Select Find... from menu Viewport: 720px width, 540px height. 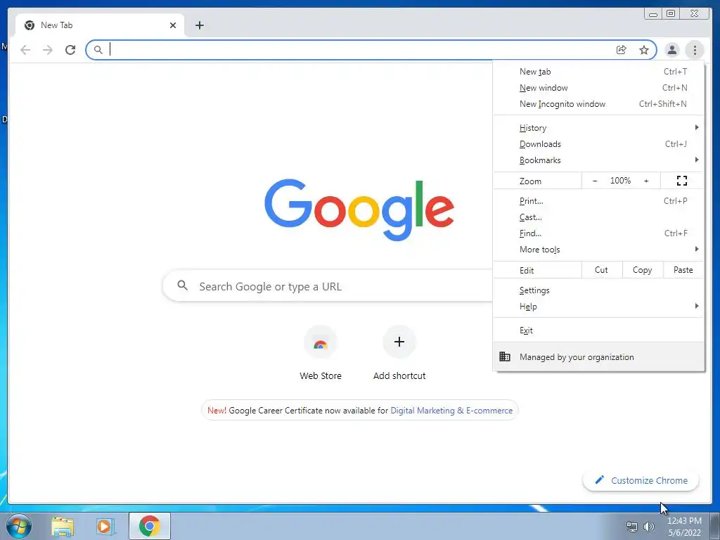[x=599, y=233]
